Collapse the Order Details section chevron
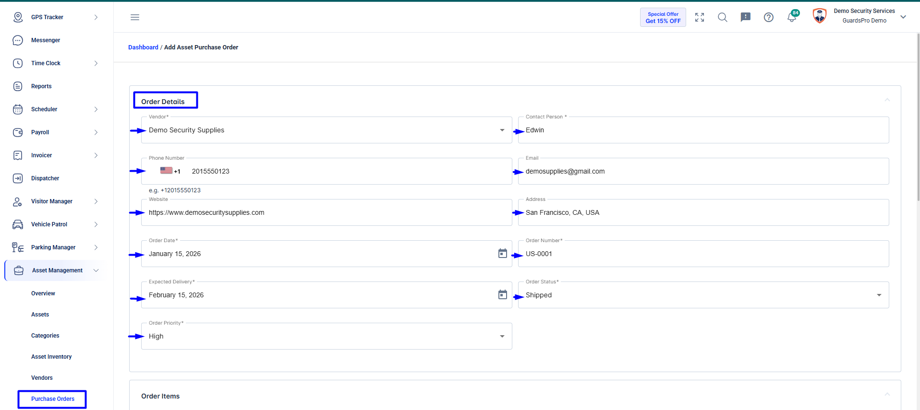The width and height of the screenshot is (920, 410). [x=887, y=100]
